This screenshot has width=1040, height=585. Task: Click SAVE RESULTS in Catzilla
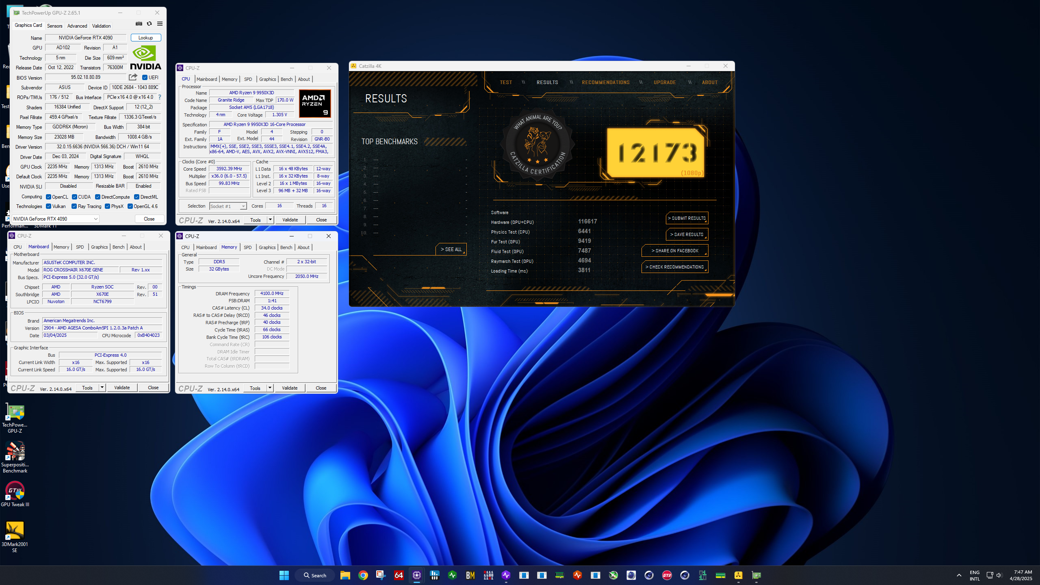(687, 234)
